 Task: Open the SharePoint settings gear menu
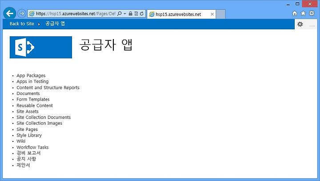pyautogui.click(x=300, y=24)
